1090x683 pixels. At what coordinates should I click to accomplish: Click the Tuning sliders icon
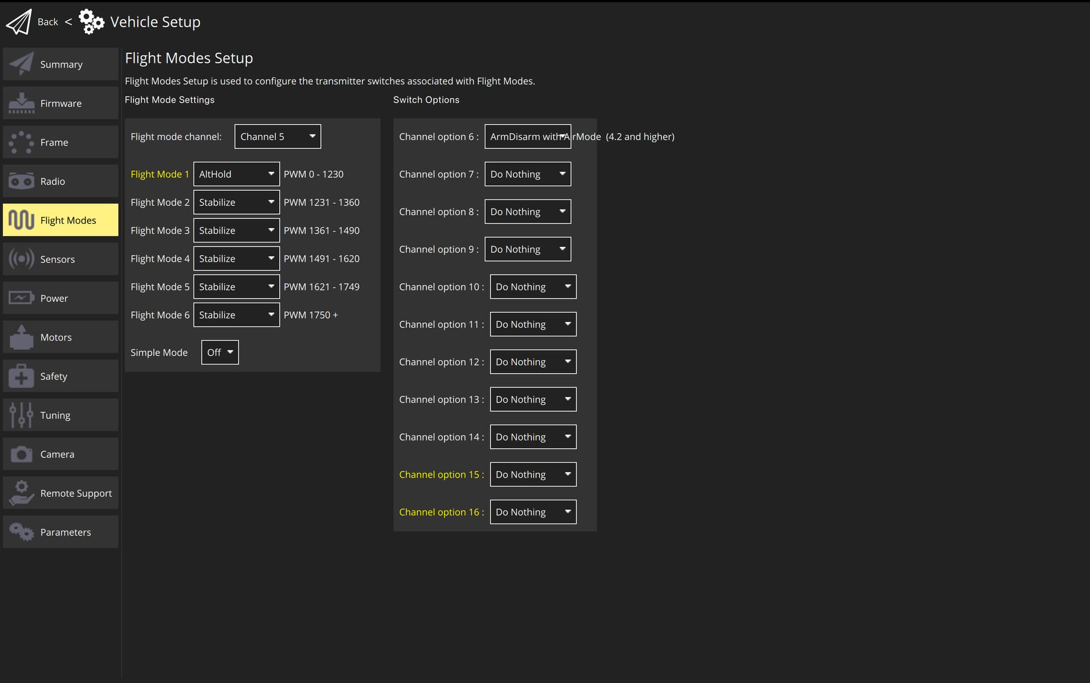click(22, 415)
